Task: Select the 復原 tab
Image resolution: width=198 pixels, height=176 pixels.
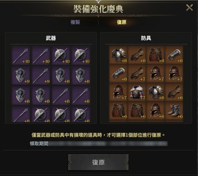Action: [x=121, y=22]
